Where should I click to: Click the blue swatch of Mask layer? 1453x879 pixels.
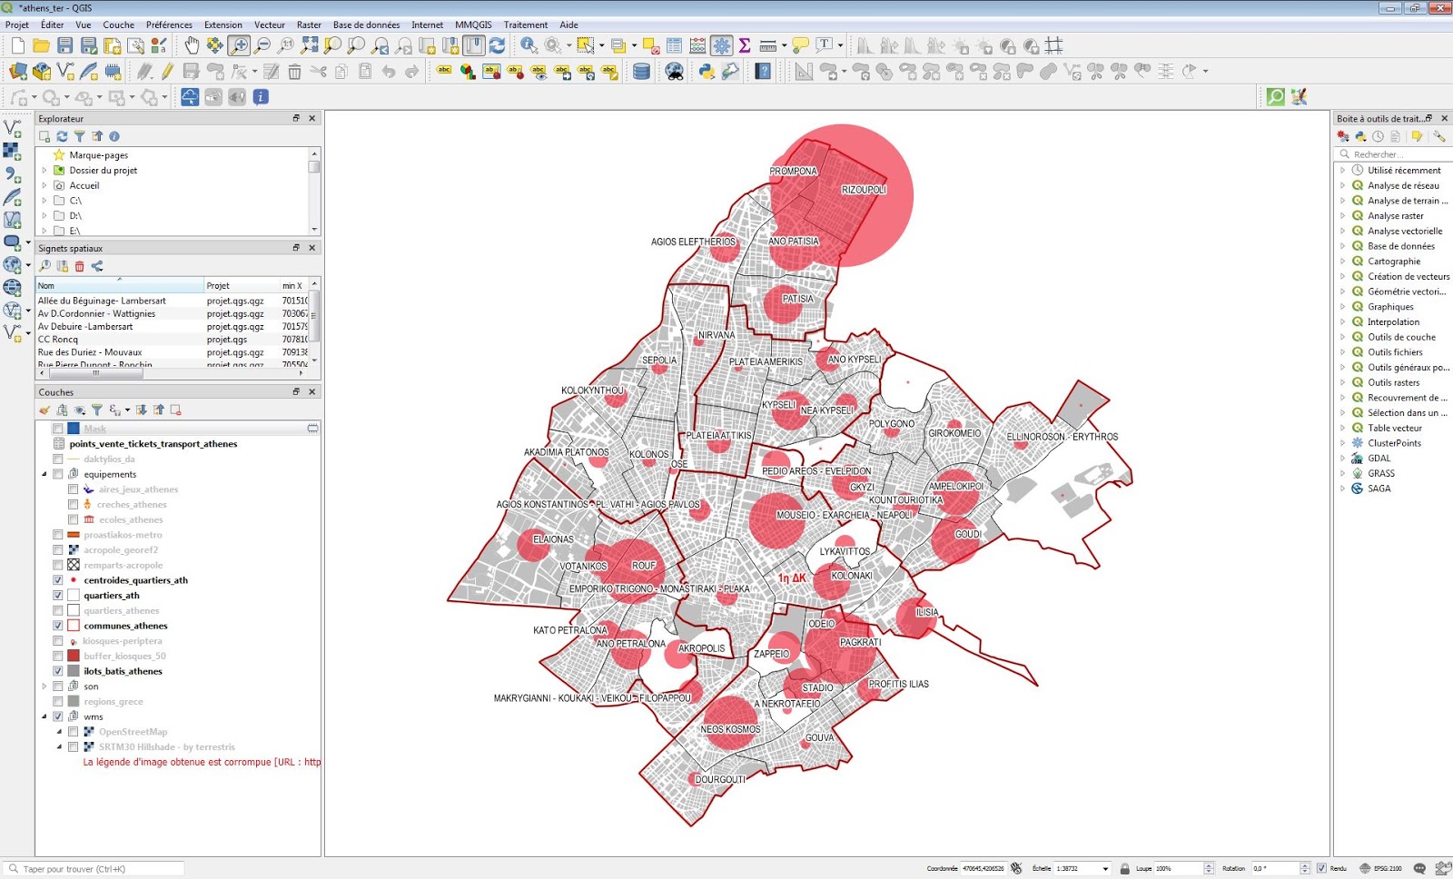click(x=74, y=429)
